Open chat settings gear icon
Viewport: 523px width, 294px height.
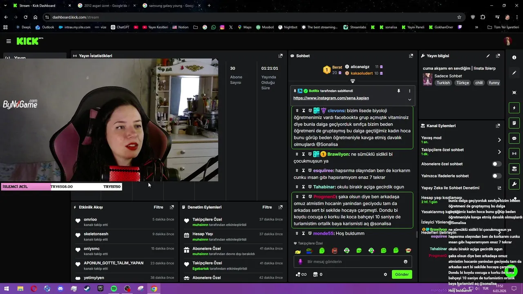click(385, 274)
